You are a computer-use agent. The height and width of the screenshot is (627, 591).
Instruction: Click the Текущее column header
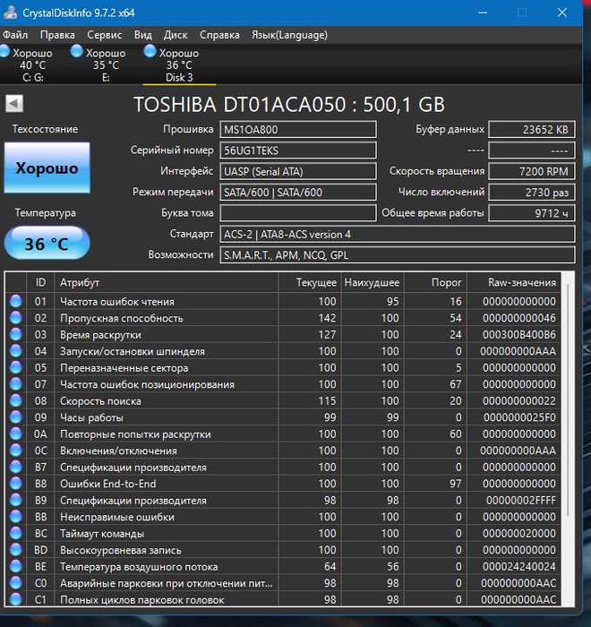pos(310,283)
